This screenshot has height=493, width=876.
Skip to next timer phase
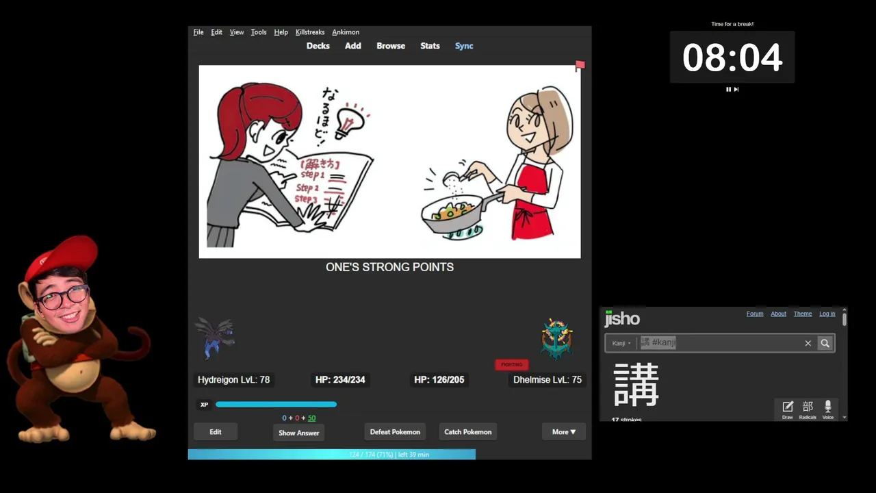[736, 89]
